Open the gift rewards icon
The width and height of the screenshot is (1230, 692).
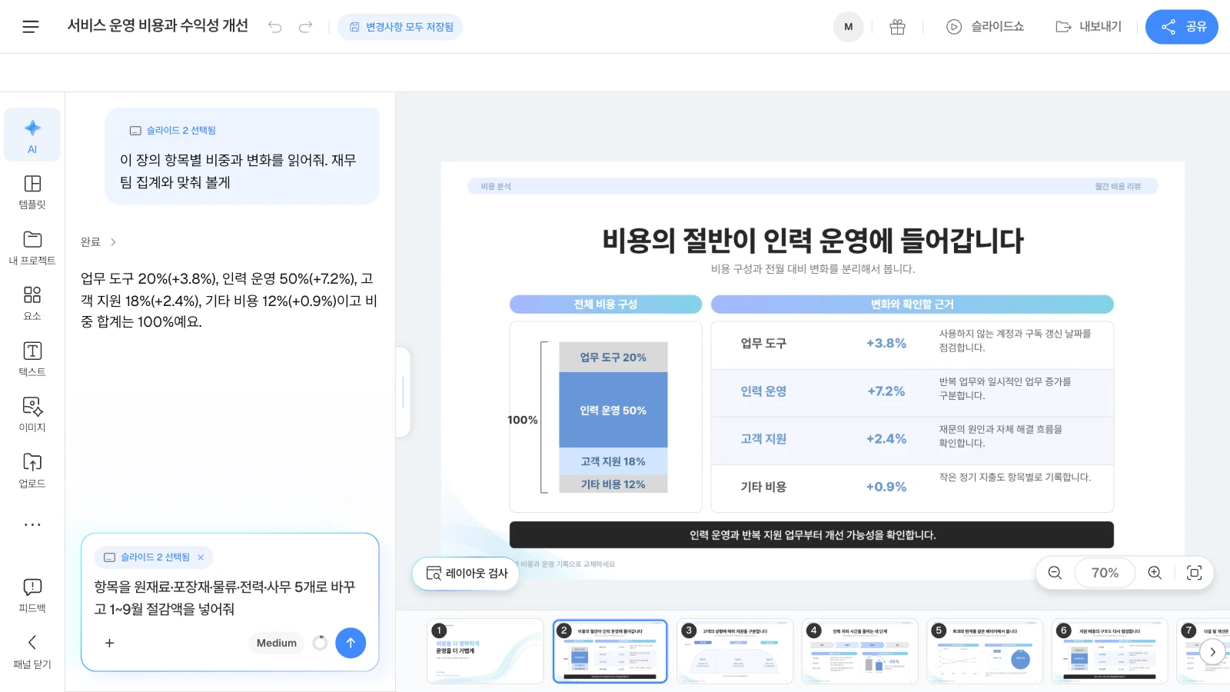pos(897,27)
